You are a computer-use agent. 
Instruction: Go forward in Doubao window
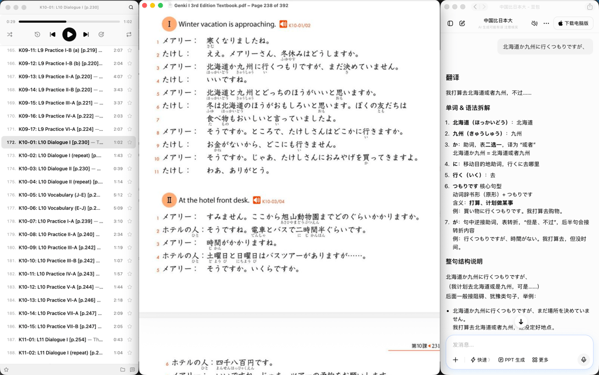pos(484,7)
